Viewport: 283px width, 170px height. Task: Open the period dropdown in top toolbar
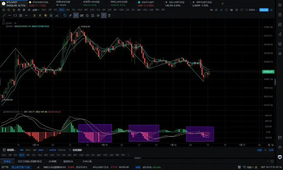(x=36, y=10)
